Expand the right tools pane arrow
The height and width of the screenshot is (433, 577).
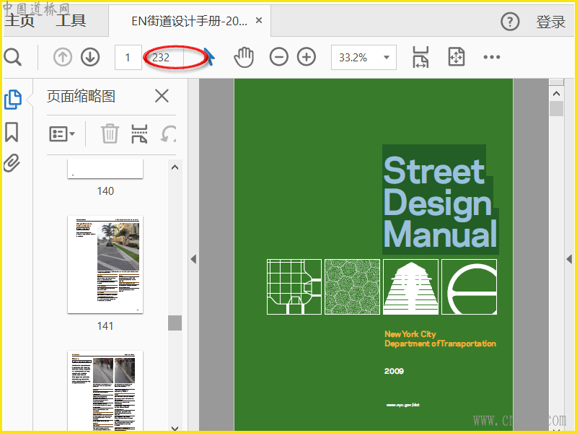[569, 259]
